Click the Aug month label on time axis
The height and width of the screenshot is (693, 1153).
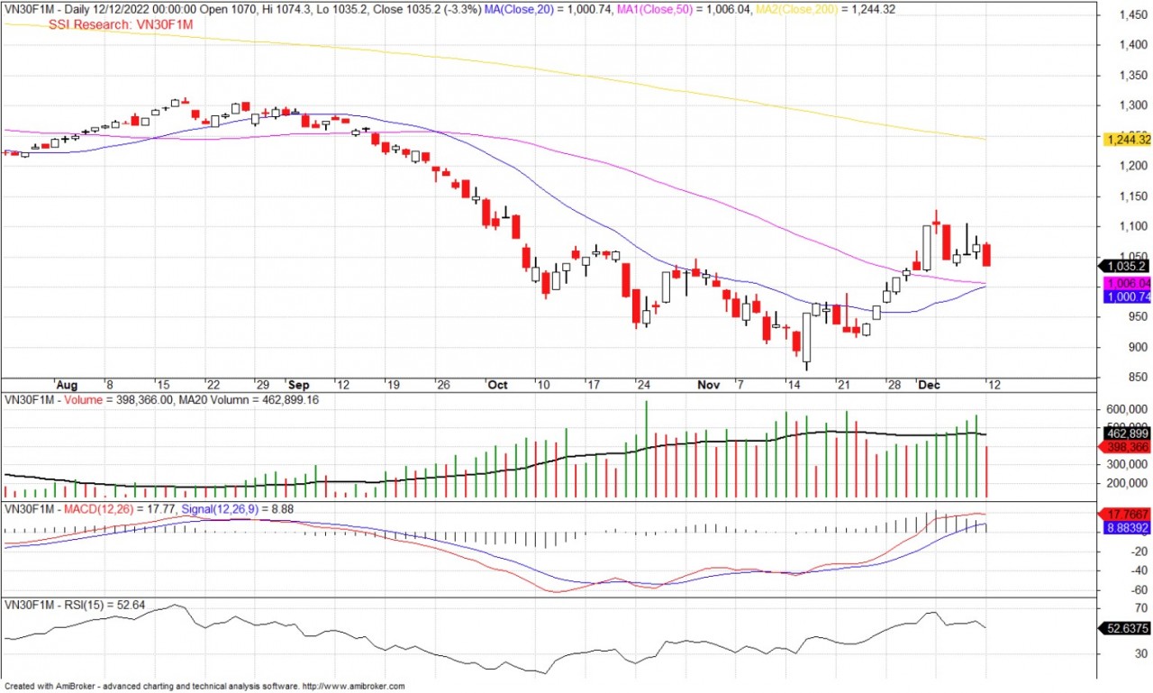click(66, 384)
